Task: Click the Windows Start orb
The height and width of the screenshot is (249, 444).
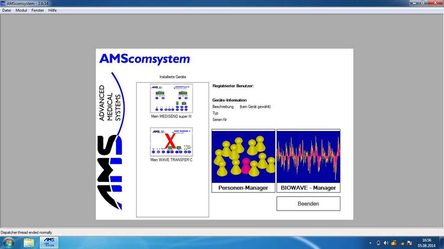Action: pos(8,243)
